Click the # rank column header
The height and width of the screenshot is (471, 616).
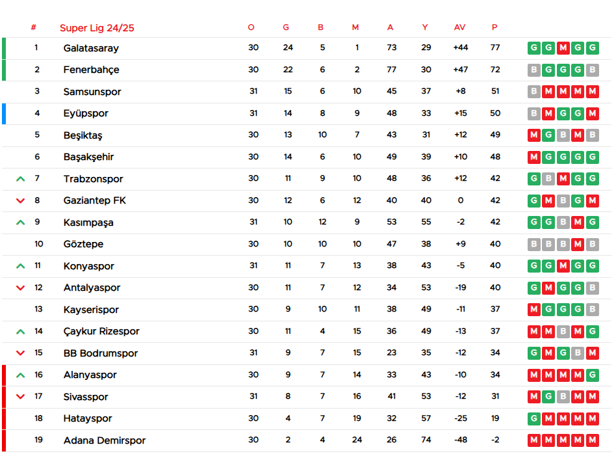click(33, 27)
